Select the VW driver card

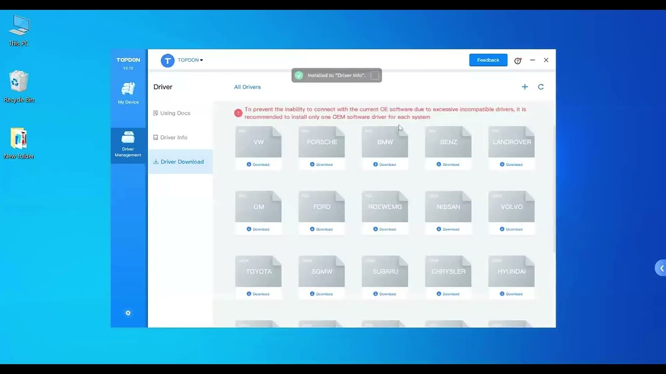pyautogui.click(x=259, y=142)
